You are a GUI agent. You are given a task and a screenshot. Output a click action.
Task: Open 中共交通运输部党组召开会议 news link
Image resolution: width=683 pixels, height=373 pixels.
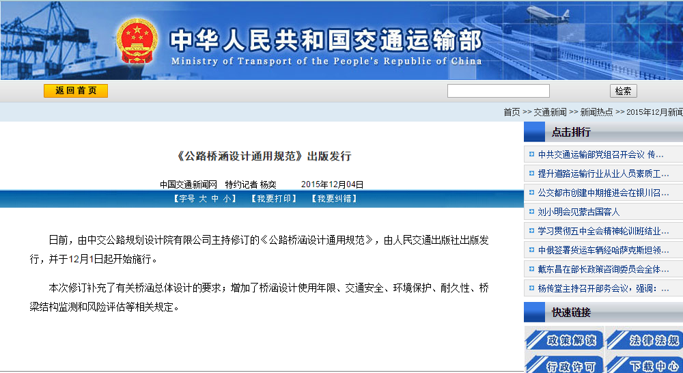600,154
